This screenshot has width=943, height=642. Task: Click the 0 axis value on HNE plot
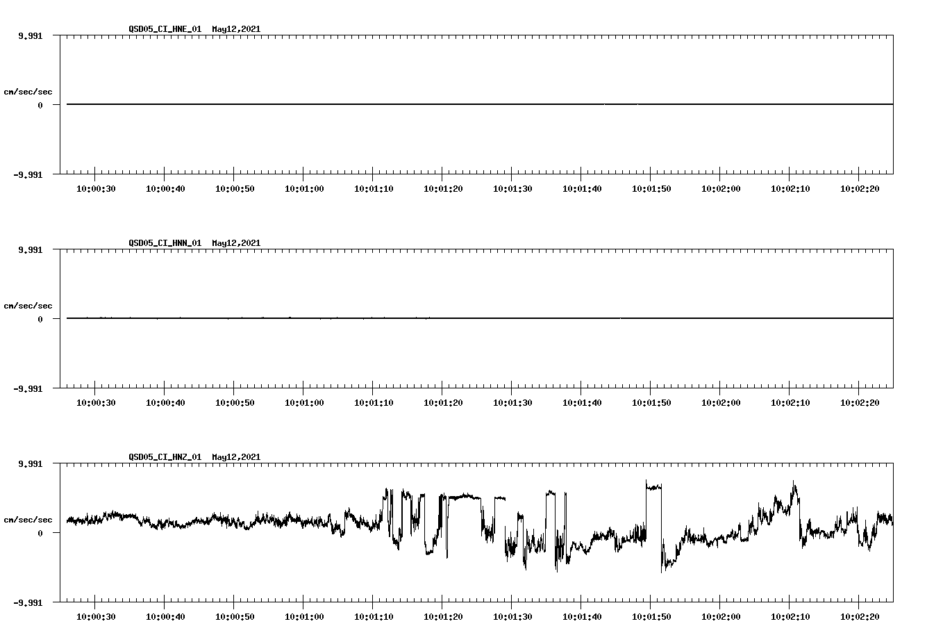click(40, 105)
